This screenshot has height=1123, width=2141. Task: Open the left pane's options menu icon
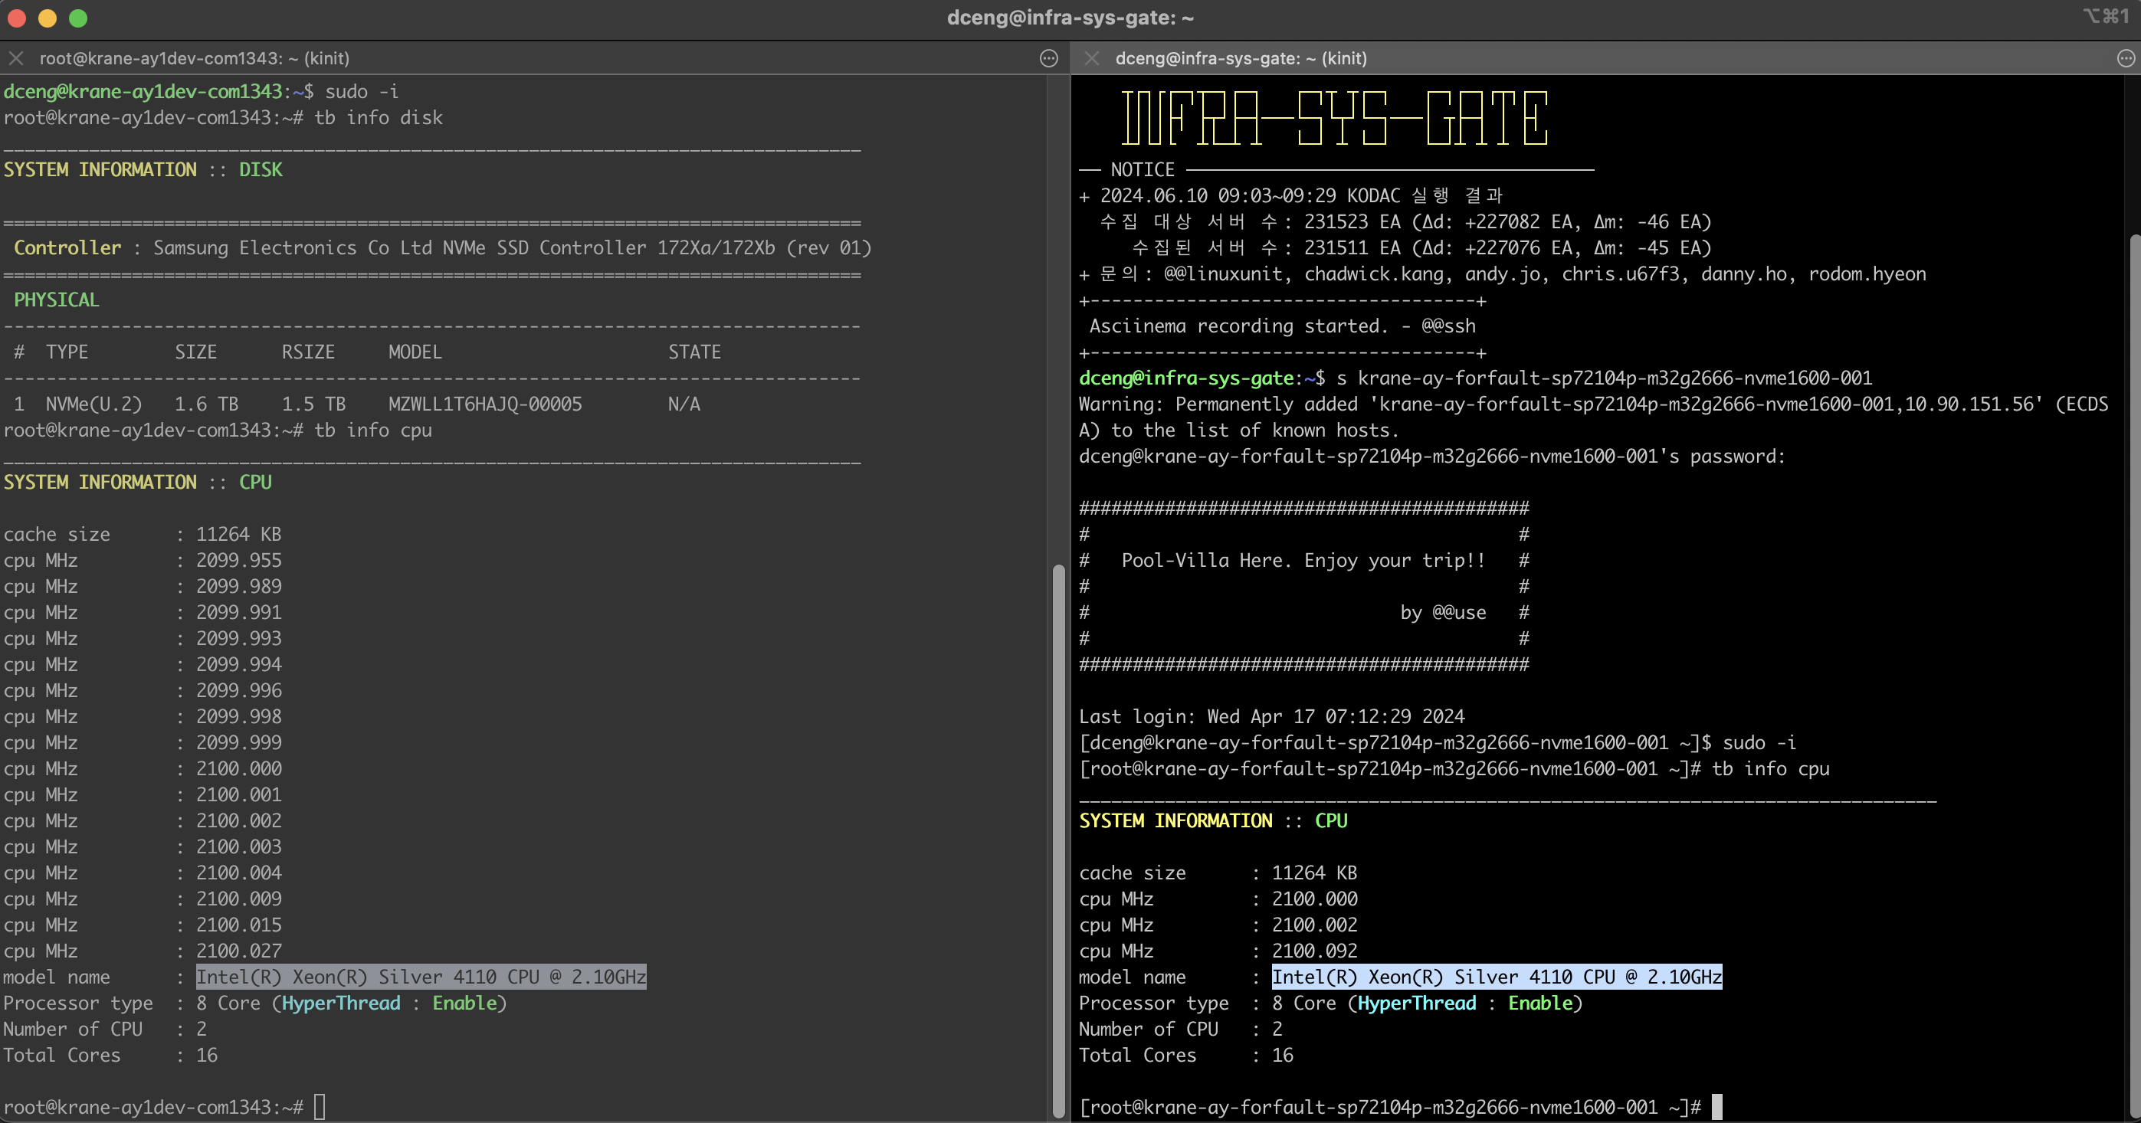point(1049,58)
